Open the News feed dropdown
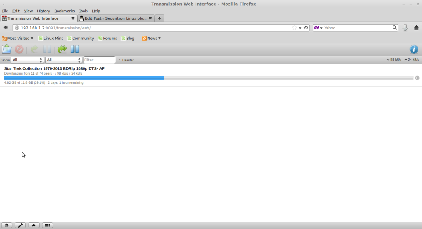The image size is (422, 229). (151, 39)
